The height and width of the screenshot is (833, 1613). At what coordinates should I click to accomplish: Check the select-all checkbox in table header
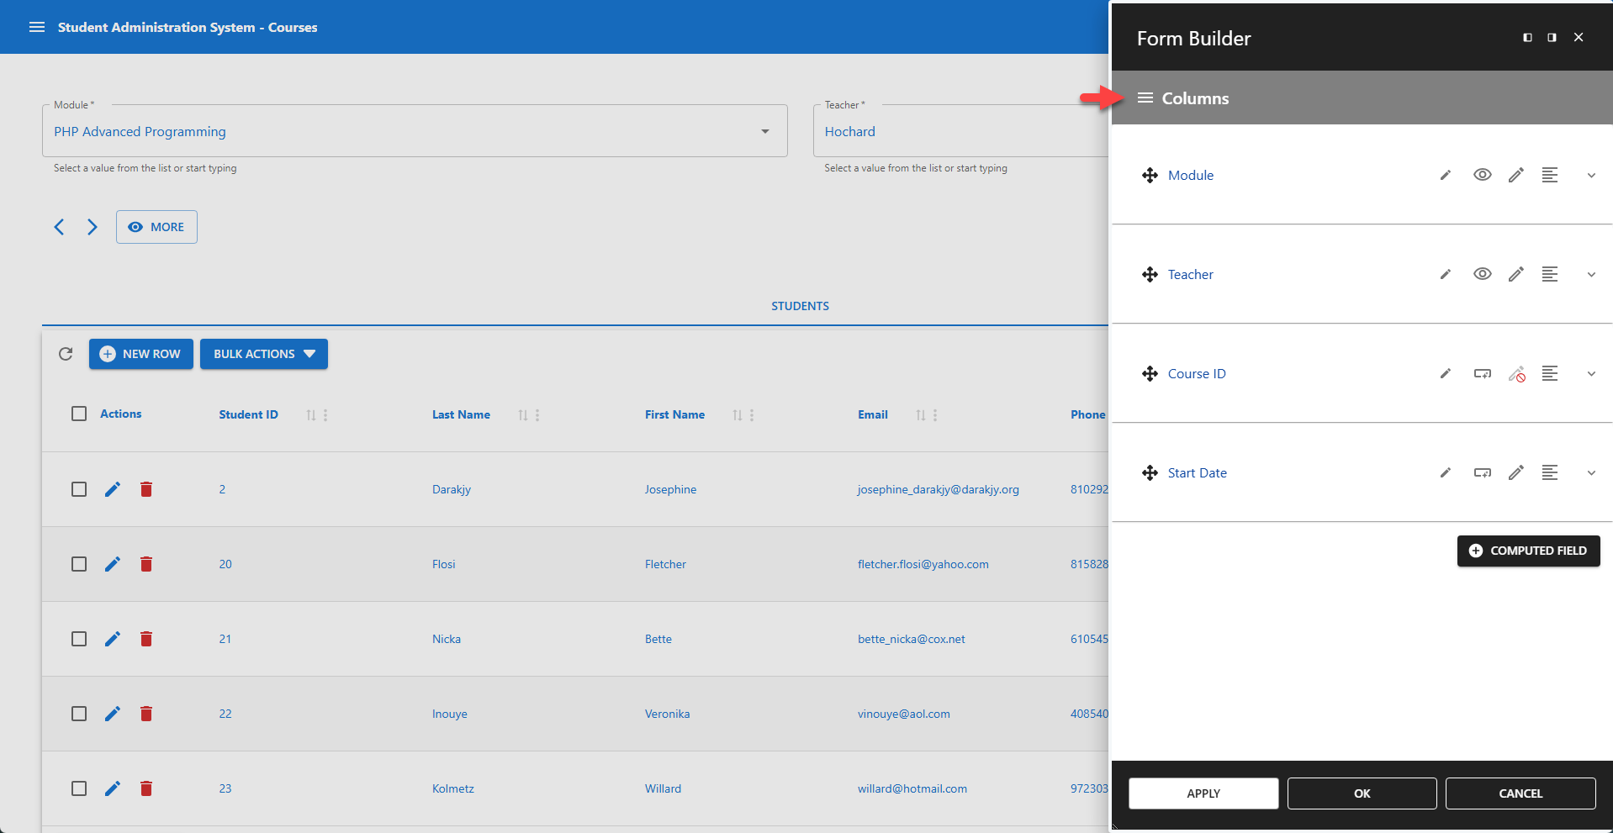(x=79, y=413)
